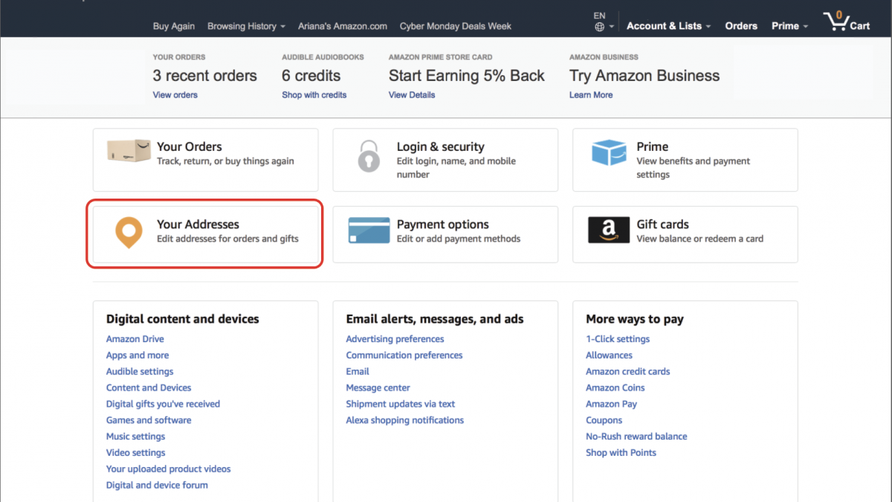Open the Your Orders card title

pos(190,147)
